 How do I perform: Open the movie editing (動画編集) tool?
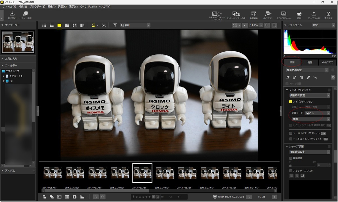coord(253,15)
